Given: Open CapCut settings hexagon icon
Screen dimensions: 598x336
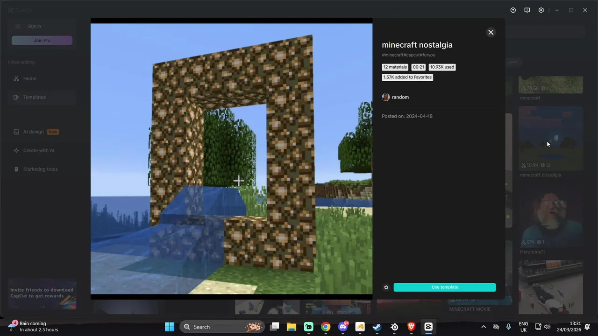Looking at the screenshot, I should [x=541, y=10].
